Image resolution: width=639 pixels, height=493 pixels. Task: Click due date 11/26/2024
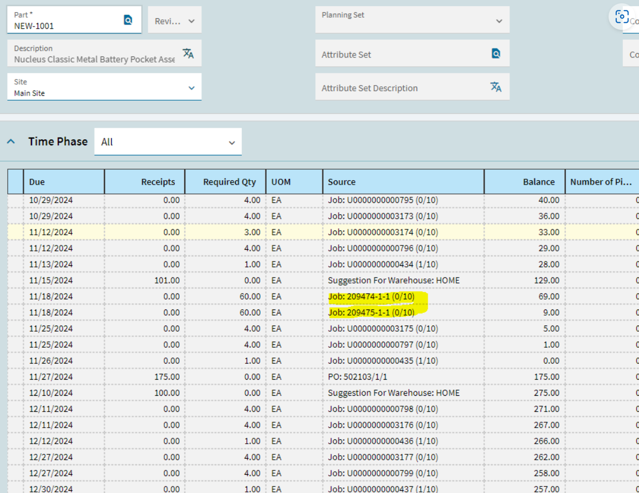tap(51, 361)
